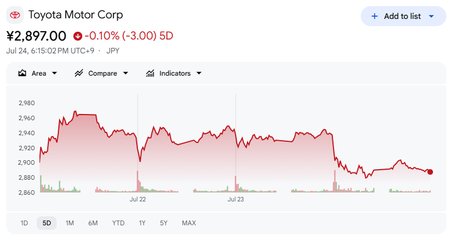Select the 5D time range

pyautogui.click(x=47, y=223)
